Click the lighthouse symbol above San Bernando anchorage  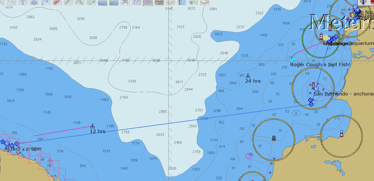(x=314, y=85)
